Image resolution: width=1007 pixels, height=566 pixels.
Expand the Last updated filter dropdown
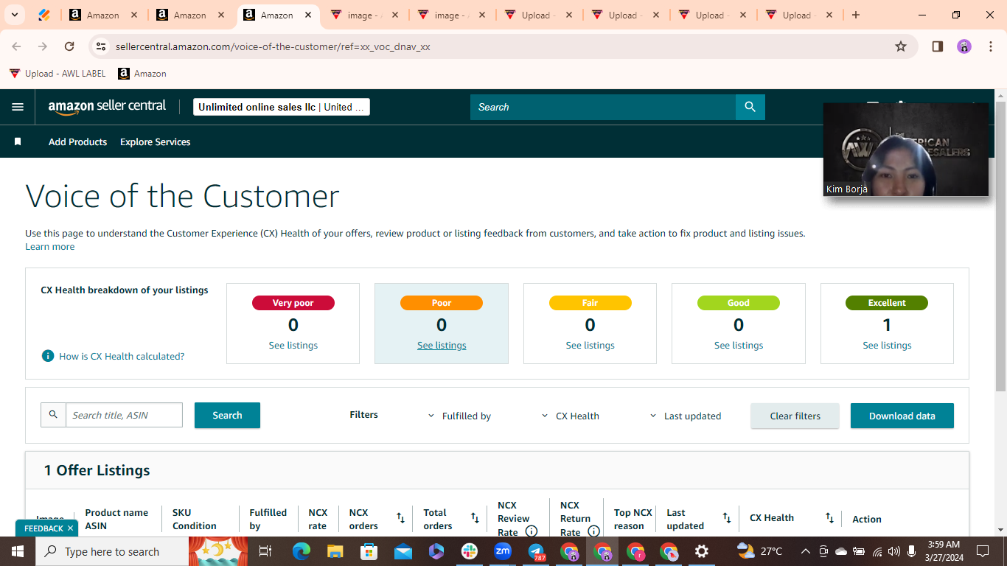point(686,416)
